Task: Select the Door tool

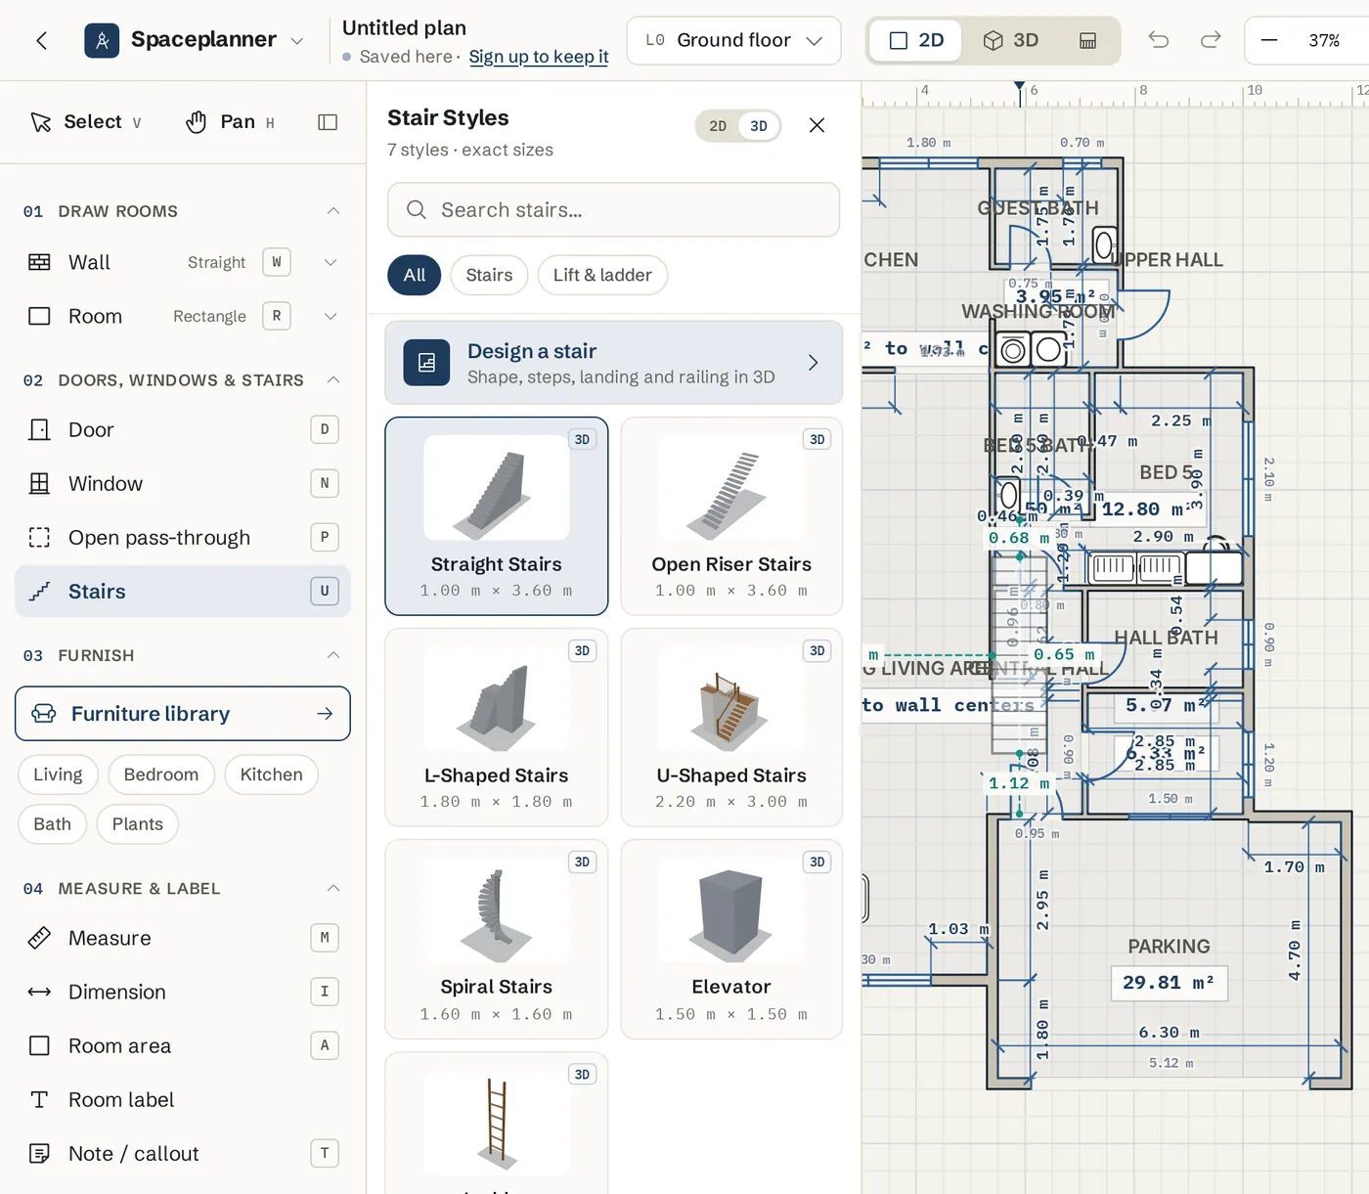Action: pyautogui.click(x=183, y=429)
